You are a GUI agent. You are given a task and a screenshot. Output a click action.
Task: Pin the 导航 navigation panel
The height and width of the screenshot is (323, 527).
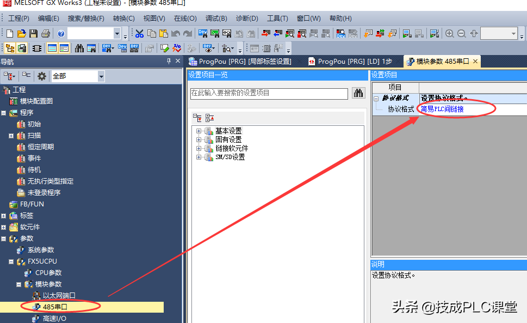(x=168, y=62)
